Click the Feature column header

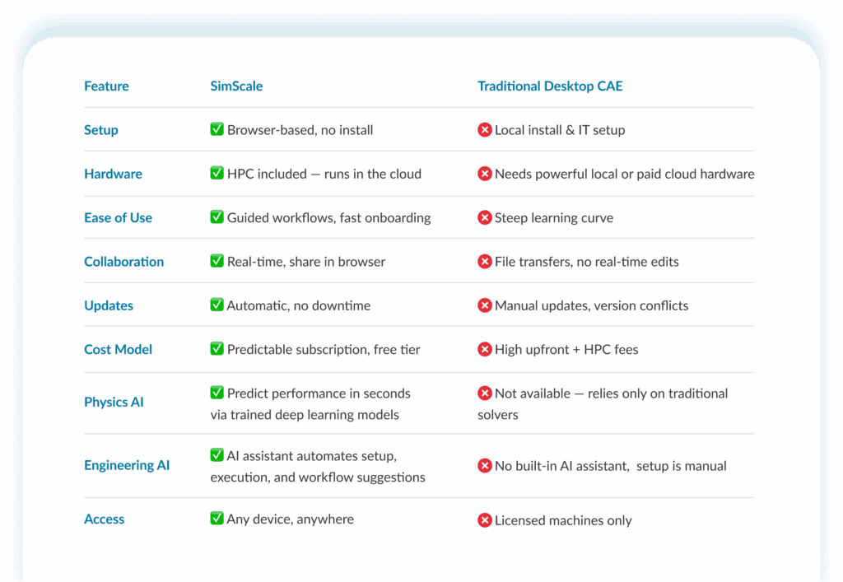[106, 86]
